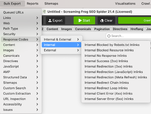151x114 pixels.
Task: Click the Export button with upload icon
Action: click(55, 20)
